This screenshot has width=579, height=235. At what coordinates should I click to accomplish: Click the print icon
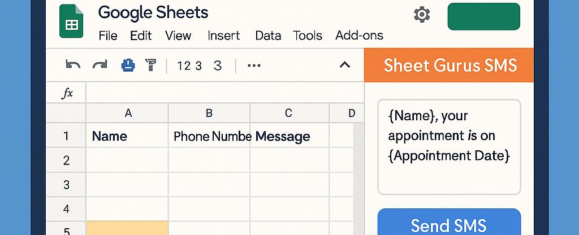click(x=128, y=66)
